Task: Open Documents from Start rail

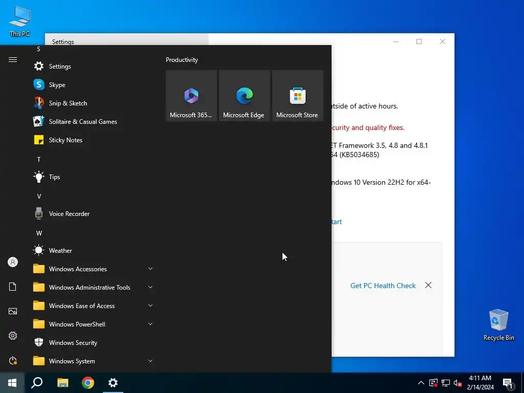Action: click(x=13, y=287)
